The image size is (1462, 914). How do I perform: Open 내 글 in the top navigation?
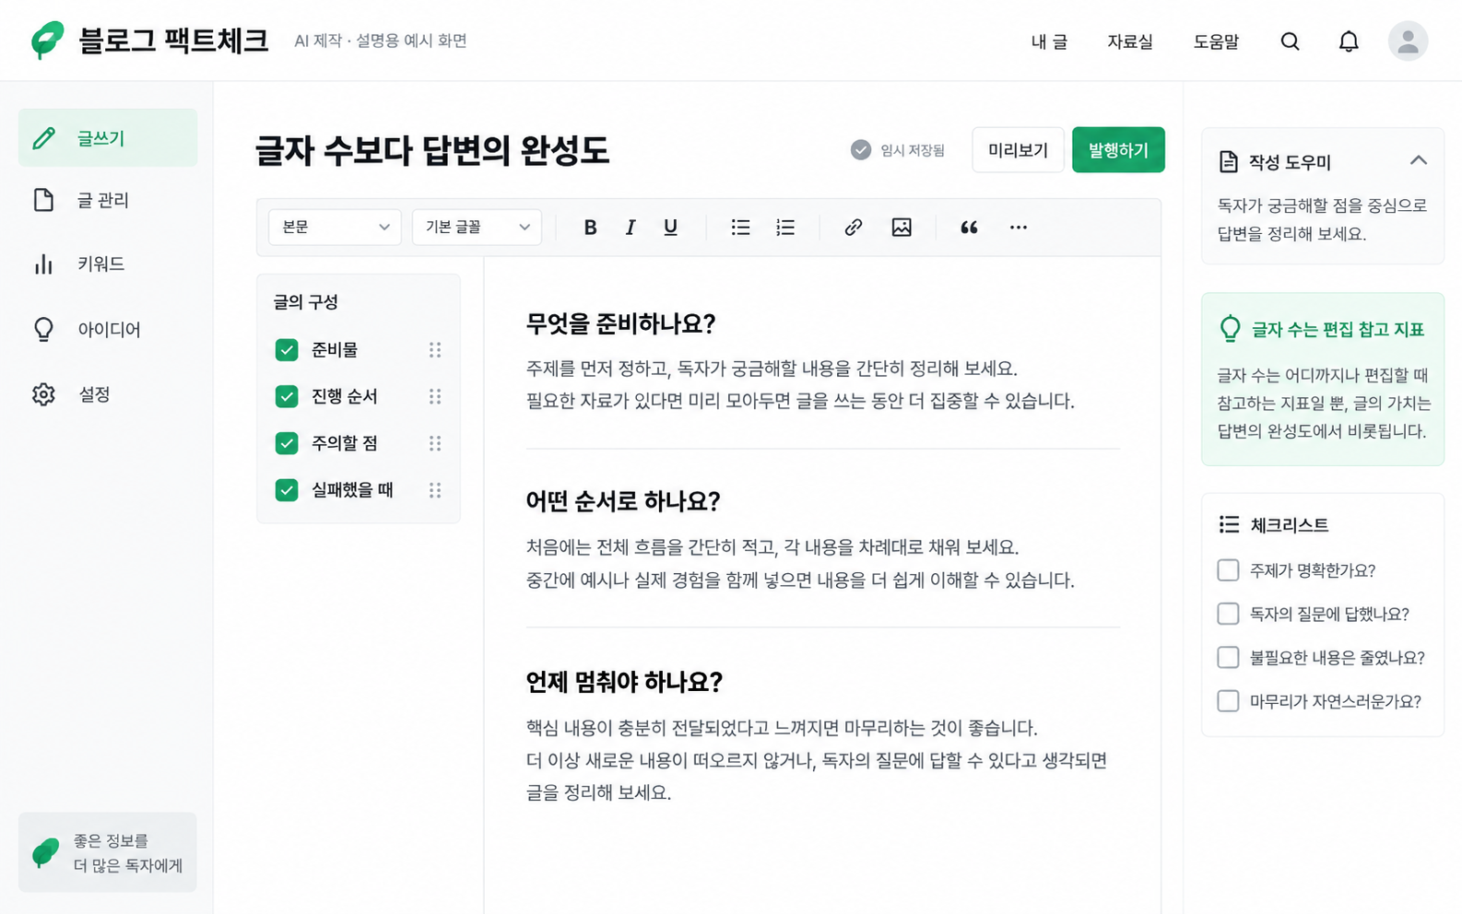click(x=1049, y=41)
